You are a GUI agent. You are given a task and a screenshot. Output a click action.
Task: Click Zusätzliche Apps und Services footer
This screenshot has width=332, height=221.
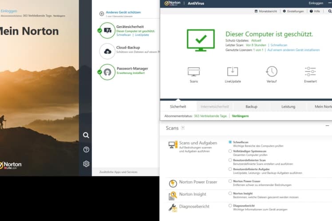pyautogui.click(x=119, y=172)
